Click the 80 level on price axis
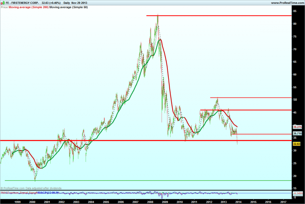Screen dimensions: 305x204 pos(295,24)
